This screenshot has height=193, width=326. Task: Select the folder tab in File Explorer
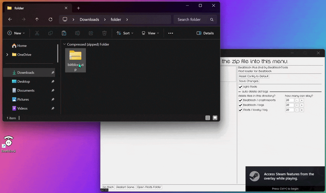click(x=38, y=8)
